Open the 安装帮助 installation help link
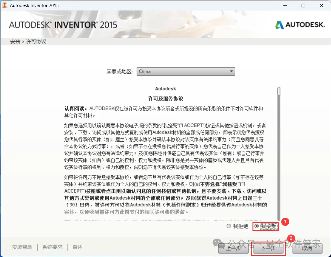 (x=22, y=247)
